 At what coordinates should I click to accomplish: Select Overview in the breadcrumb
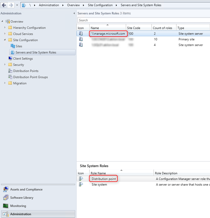pyautogui.click(x=73, y=5)
